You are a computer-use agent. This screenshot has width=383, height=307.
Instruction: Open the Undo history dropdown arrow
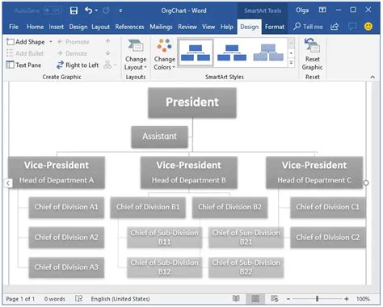pos(96,11)
